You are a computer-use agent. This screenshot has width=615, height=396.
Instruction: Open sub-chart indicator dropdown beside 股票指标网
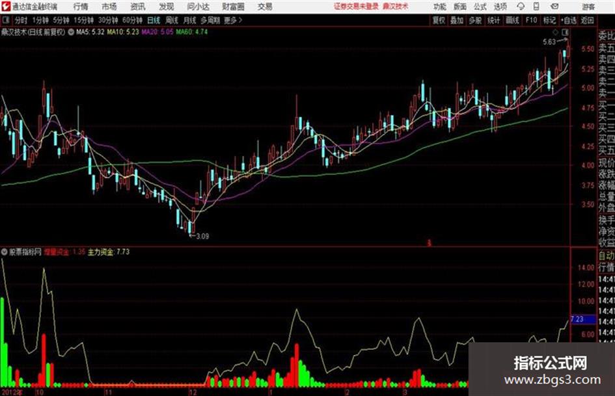click(x=5, y=252)
